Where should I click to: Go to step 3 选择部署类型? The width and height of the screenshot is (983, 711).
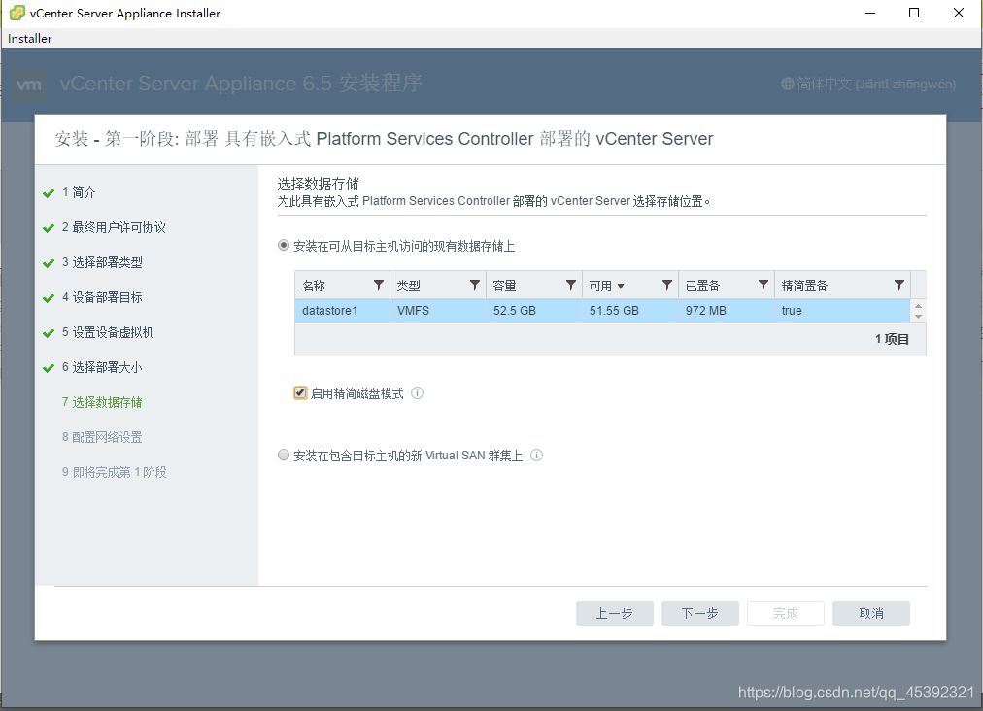pyautogui.click(x=102, y=262)
